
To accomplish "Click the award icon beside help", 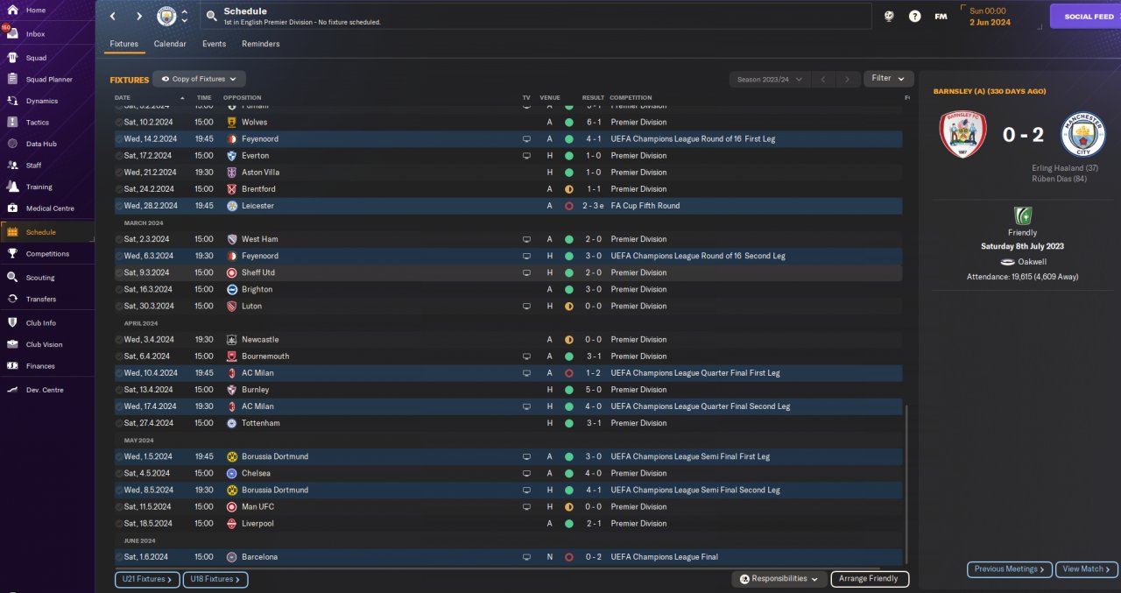I will click(x=889, y=16).
